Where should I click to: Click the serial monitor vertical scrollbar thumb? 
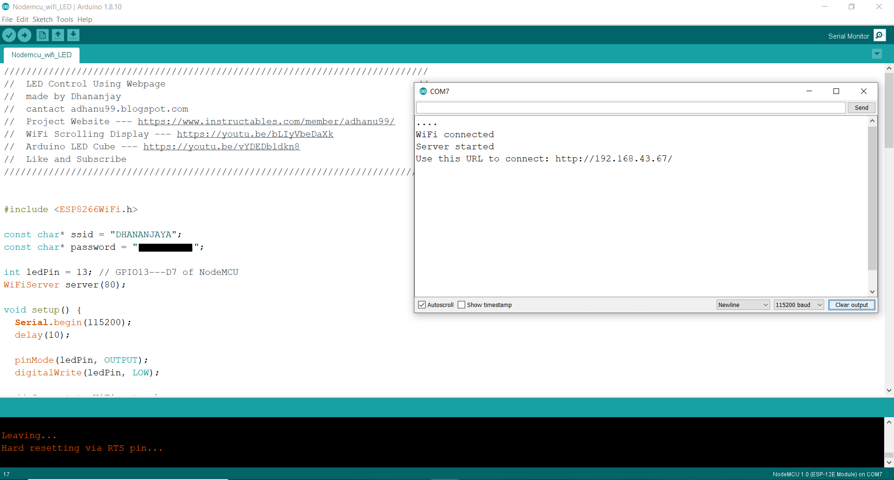click(872, 198)
